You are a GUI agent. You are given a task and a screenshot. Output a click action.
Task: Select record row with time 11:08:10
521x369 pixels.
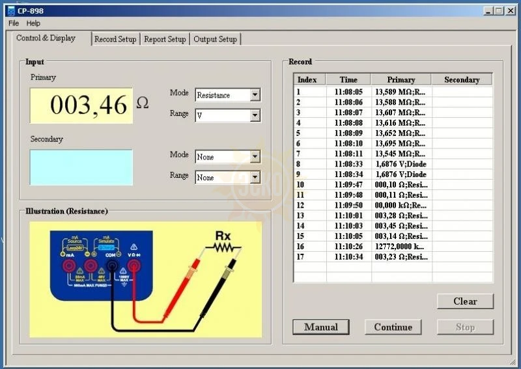(393, 143)
